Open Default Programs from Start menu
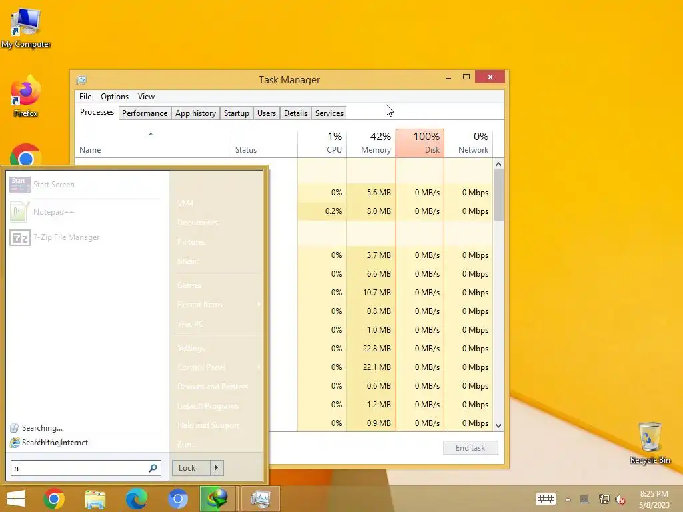The height and width of the screenshot is (512, 683). click(x=208, y=406)
